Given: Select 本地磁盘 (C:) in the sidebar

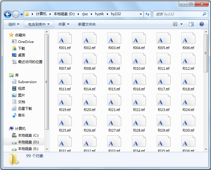Looking at the screenshot, I should pos(28,135).
